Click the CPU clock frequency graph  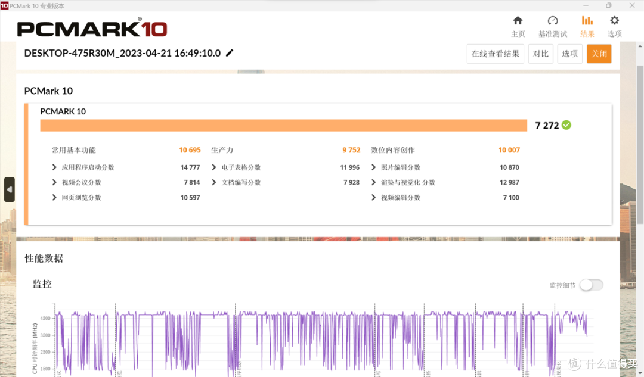324,341
